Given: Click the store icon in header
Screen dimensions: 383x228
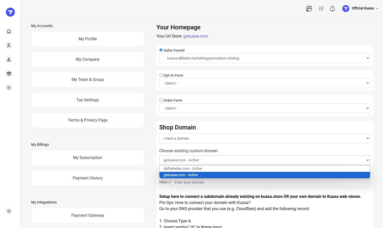Looking at the screenshot, I should (x=309, y=9).
